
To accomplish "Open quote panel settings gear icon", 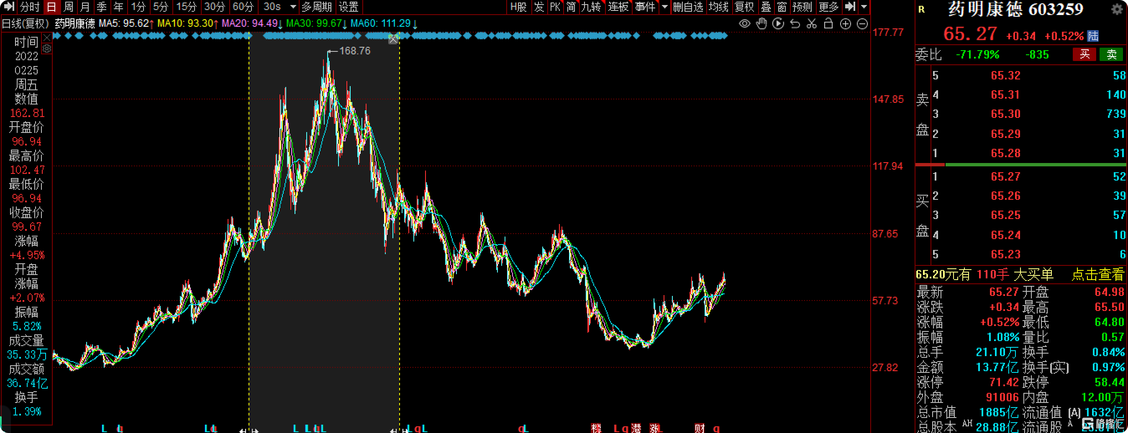I will 1117,10.
